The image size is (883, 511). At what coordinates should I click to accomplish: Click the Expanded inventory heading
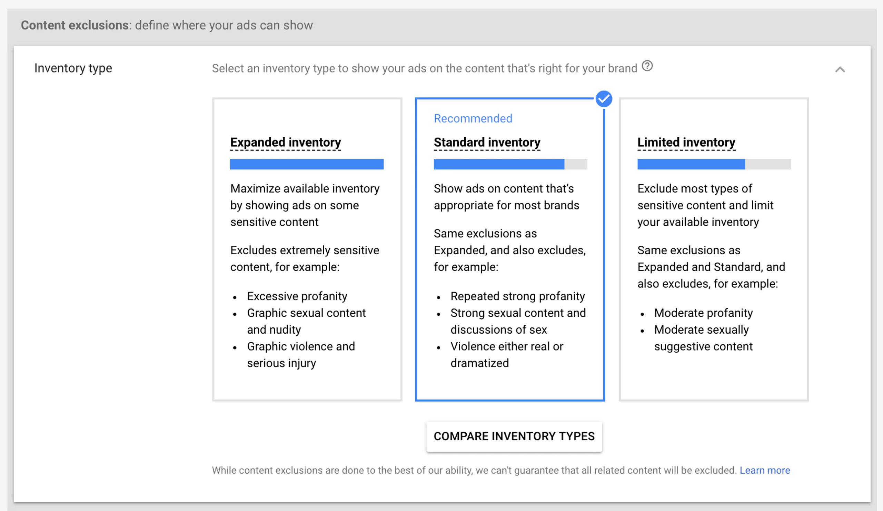285,142
